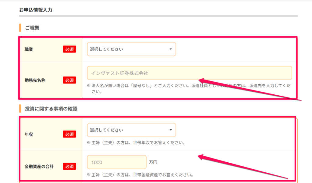Focus the 金融資産の合計 amount field
The height and width of the screenshot is (183, 312).
tap(117, 162)
